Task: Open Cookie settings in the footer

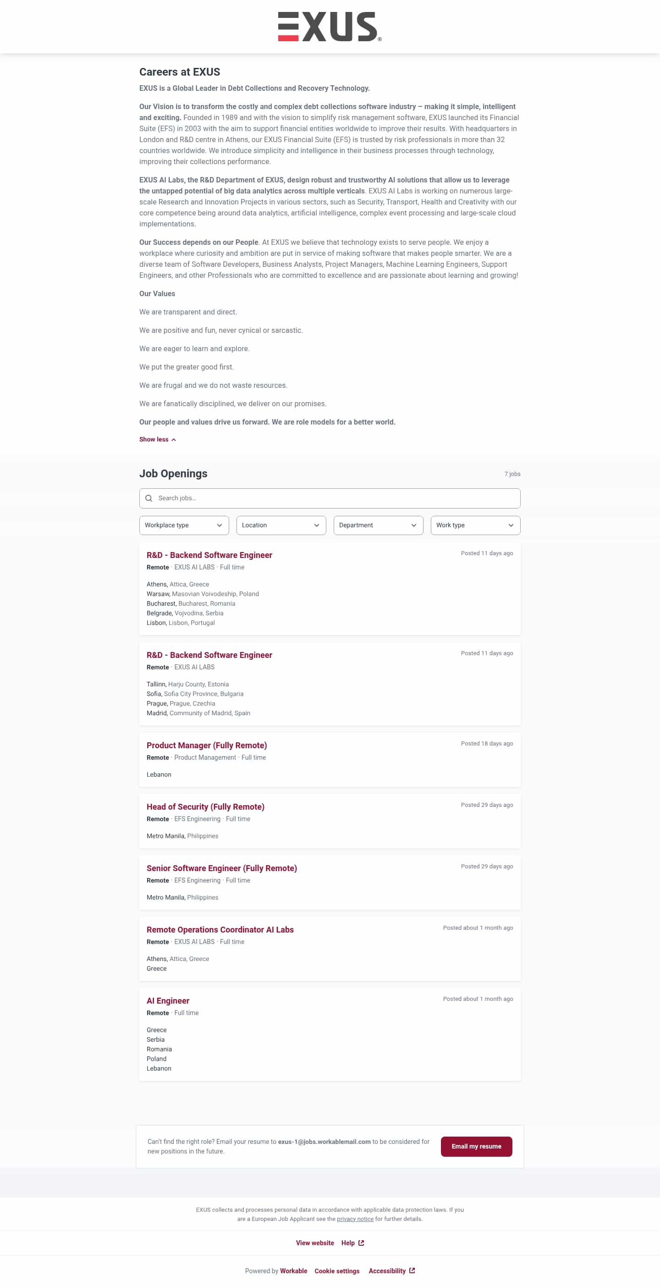Action: point(337,1271)
